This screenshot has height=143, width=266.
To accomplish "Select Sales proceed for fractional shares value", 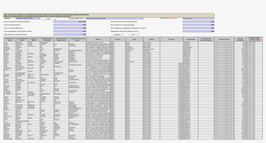I will [70, 34].
